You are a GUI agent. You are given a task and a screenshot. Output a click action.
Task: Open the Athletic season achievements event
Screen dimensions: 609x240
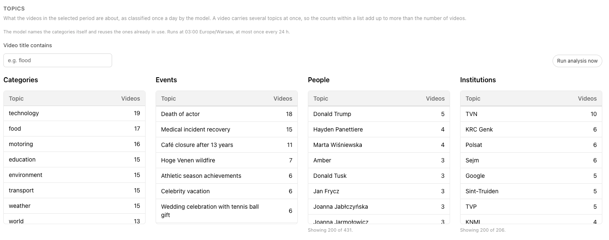[x=227, y=176]
